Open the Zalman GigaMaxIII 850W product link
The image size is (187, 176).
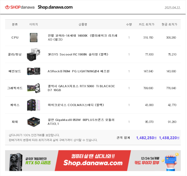tap(81, 122)
